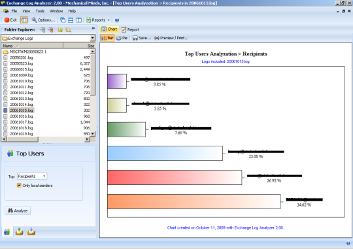This screenshot has height=249, width=353.
Task: Select the Top Users people icon tab
Action: click(7, 231)
